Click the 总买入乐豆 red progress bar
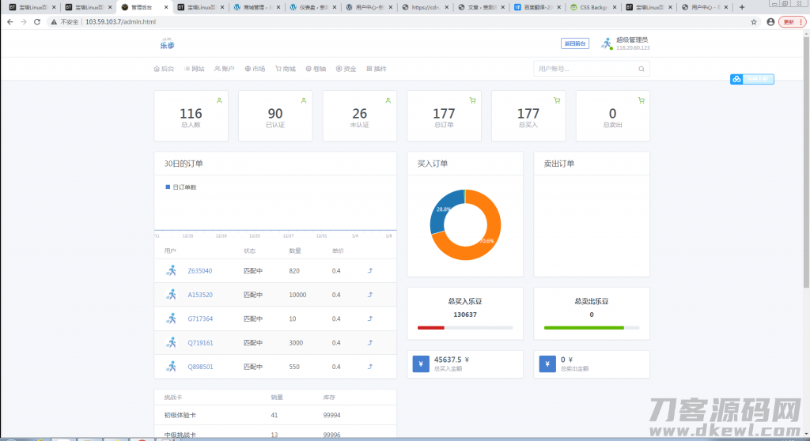Image resolution: width=810 pixels, height=441 pixels. tap(431, 327)
